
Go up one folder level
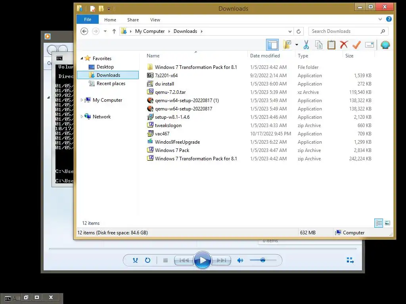[114, 31]
